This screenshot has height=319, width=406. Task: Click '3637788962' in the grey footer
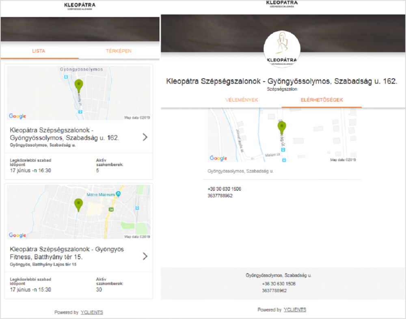[274, 291]
